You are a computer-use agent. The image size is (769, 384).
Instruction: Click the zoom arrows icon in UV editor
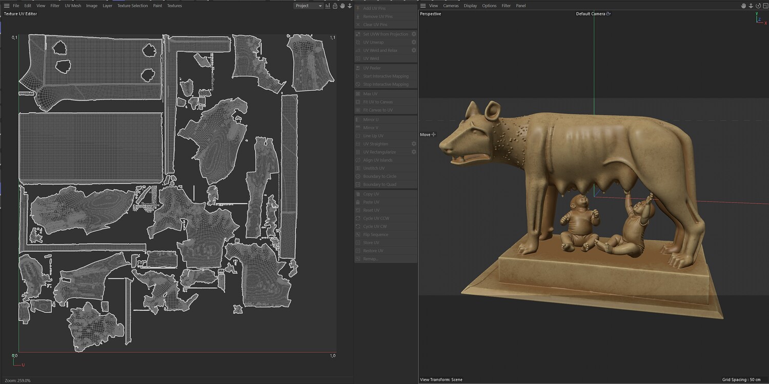click(350, 6)
